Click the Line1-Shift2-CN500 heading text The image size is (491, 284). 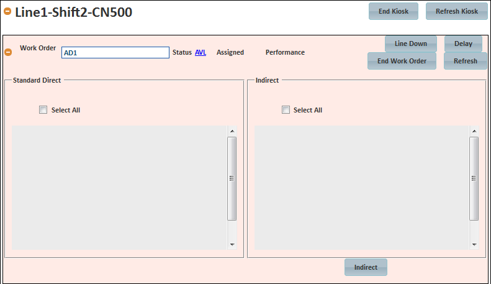pyautogui.click(x=74, y=12)
